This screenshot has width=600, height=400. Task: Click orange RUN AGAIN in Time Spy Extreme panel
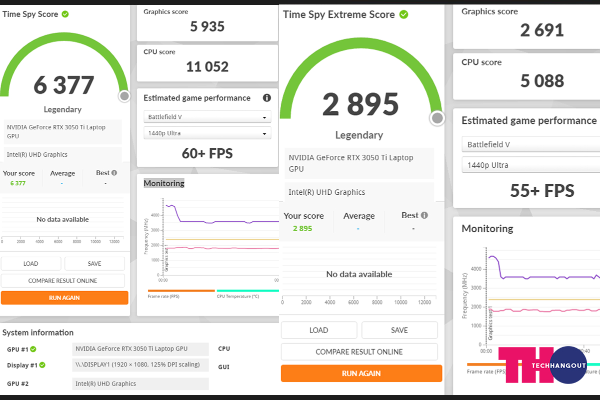361,373
